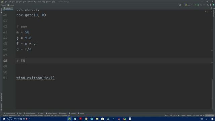
Task: Open the VCS menu
Action: [x=43, y=2]
